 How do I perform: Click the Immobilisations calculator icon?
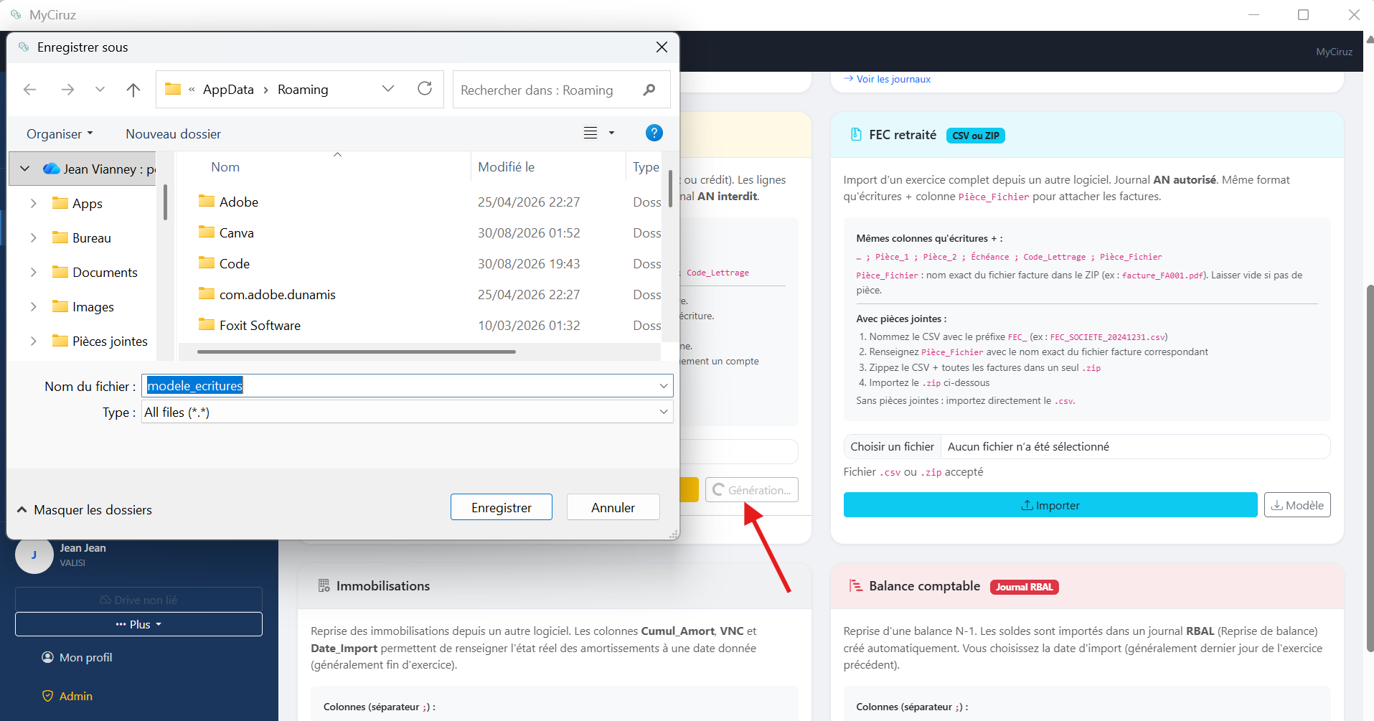[324, 585]
